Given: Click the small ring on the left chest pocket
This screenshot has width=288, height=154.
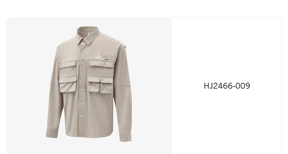Looking at the screenshot, I should (x=66, y=67).
